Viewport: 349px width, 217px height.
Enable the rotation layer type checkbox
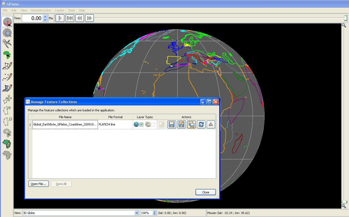[153, 124]
